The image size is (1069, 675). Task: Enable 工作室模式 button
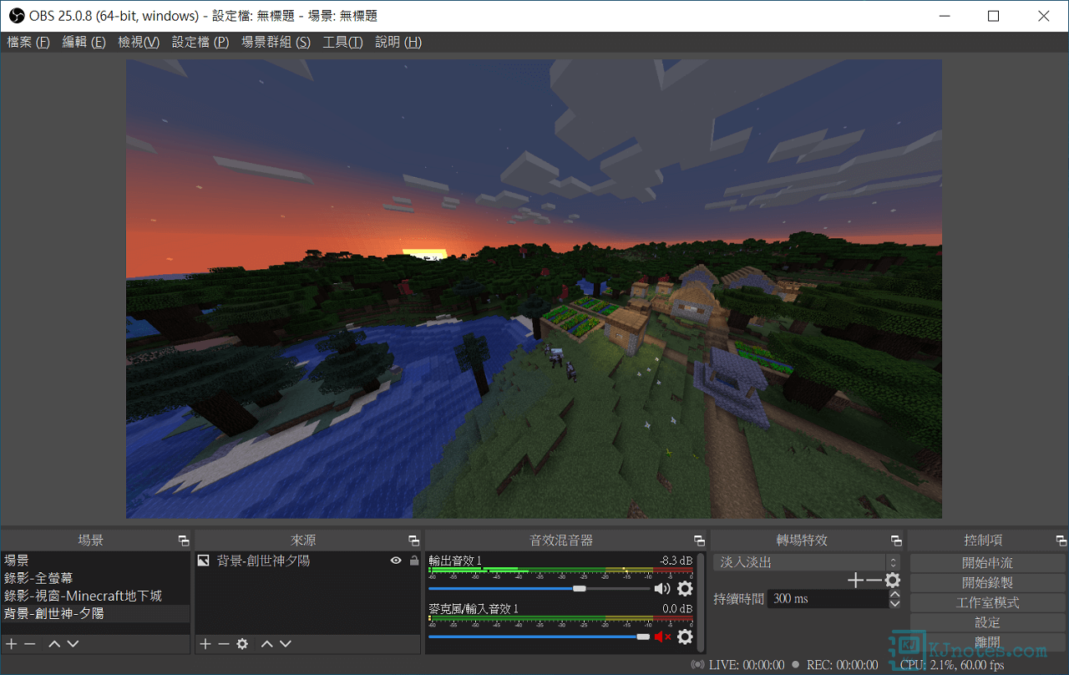point(987,602)
